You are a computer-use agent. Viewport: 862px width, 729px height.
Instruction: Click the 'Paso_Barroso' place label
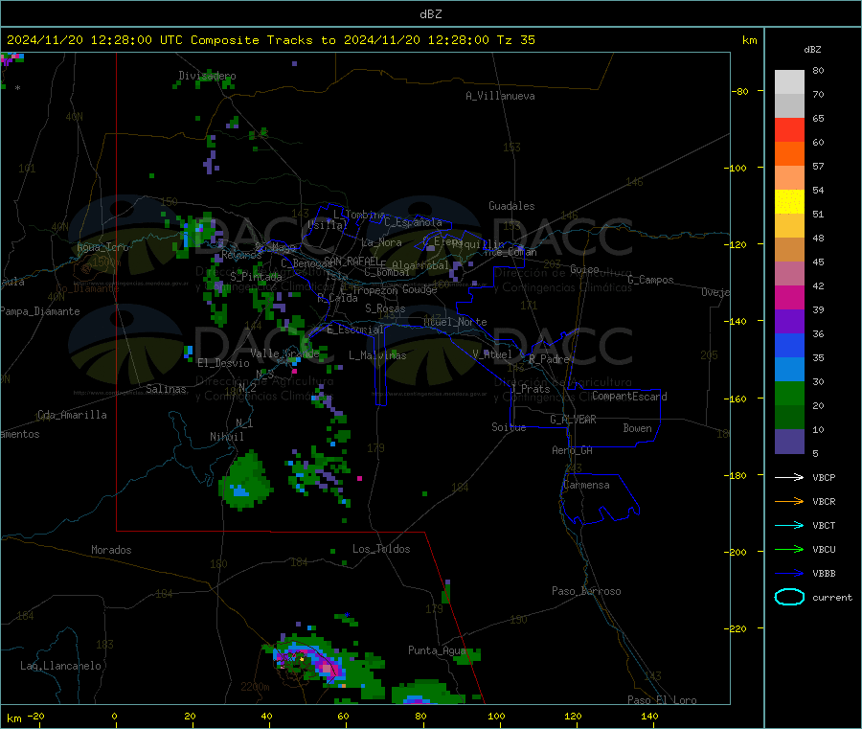pos(586,591)
